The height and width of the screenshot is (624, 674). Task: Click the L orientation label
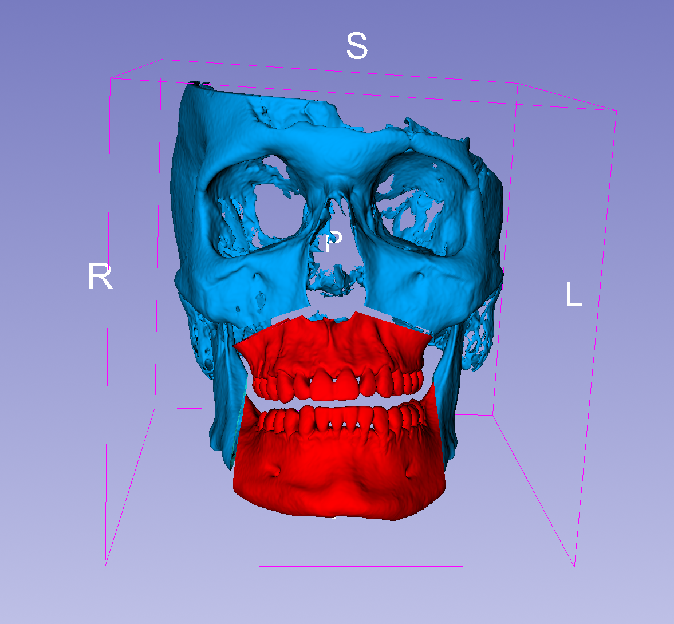pos(573,295)
